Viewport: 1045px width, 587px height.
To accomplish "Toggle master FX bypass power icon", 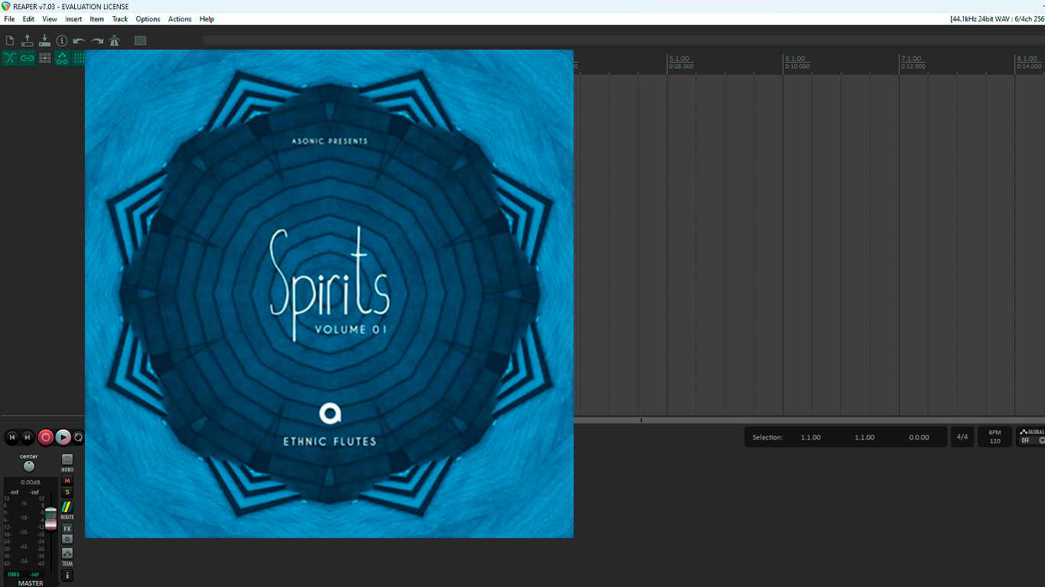I will click(x=67, y=539).
